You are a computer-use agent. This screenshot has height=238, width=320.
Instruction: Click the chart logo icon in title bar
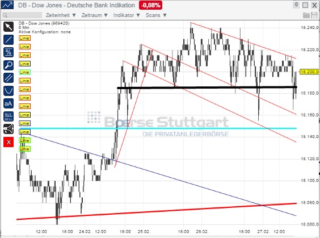[7, 5]
